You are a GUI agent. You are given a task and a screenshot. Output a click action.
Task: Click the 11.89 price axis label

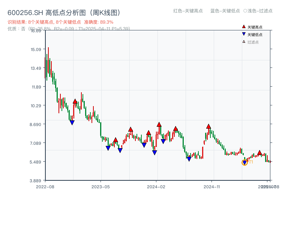(x=36, y=87)
